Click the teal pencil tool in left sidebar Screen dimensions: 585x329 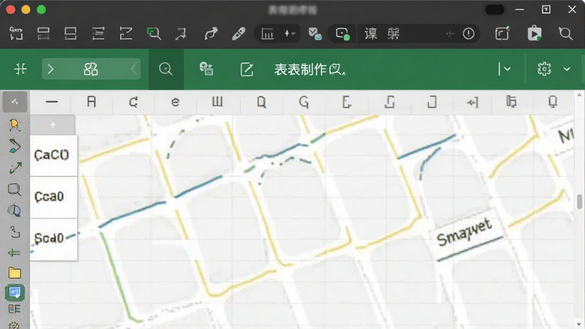(x=14, y=146)
